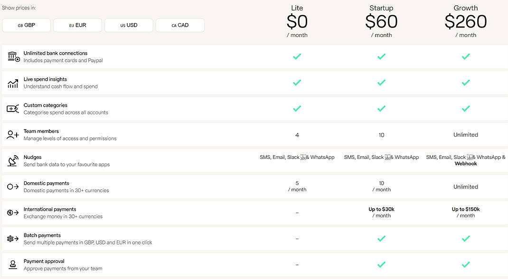
Task: Click Startup checkmark for Custom categories
Action: (381, 109)
